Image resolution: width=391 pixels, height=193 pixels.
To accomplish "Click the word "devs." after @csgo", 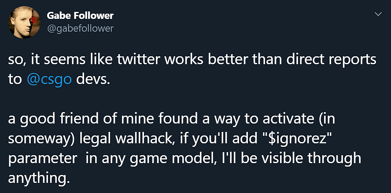I will [93, 80].
